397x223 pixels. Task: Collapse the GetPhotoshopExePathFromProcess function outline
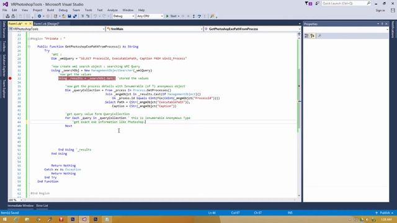point(29,47)
